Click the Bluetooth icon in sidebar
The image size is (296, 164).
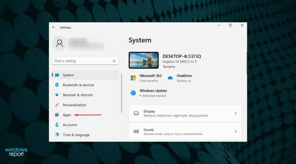57,85
